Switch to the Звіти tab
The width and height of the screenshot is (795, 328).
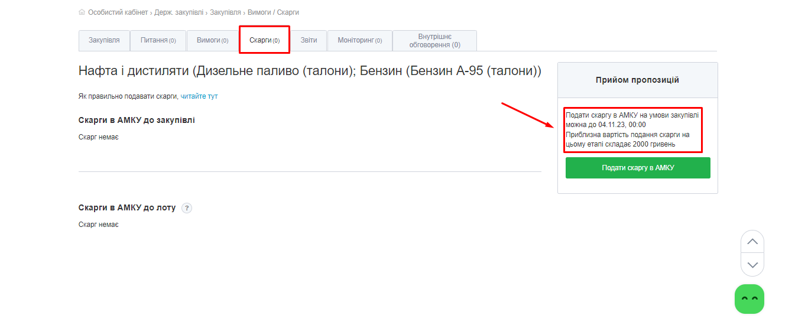(x=309, y=41)
